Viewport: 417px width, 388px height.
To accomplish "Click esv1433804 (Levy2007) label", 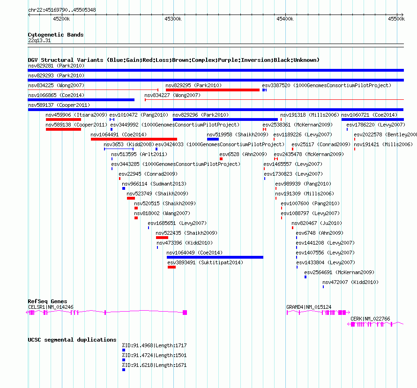I will 326,262.
